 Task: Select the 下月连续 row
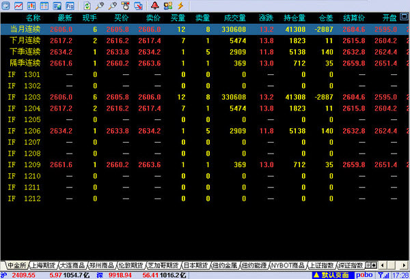coord(204,40)
